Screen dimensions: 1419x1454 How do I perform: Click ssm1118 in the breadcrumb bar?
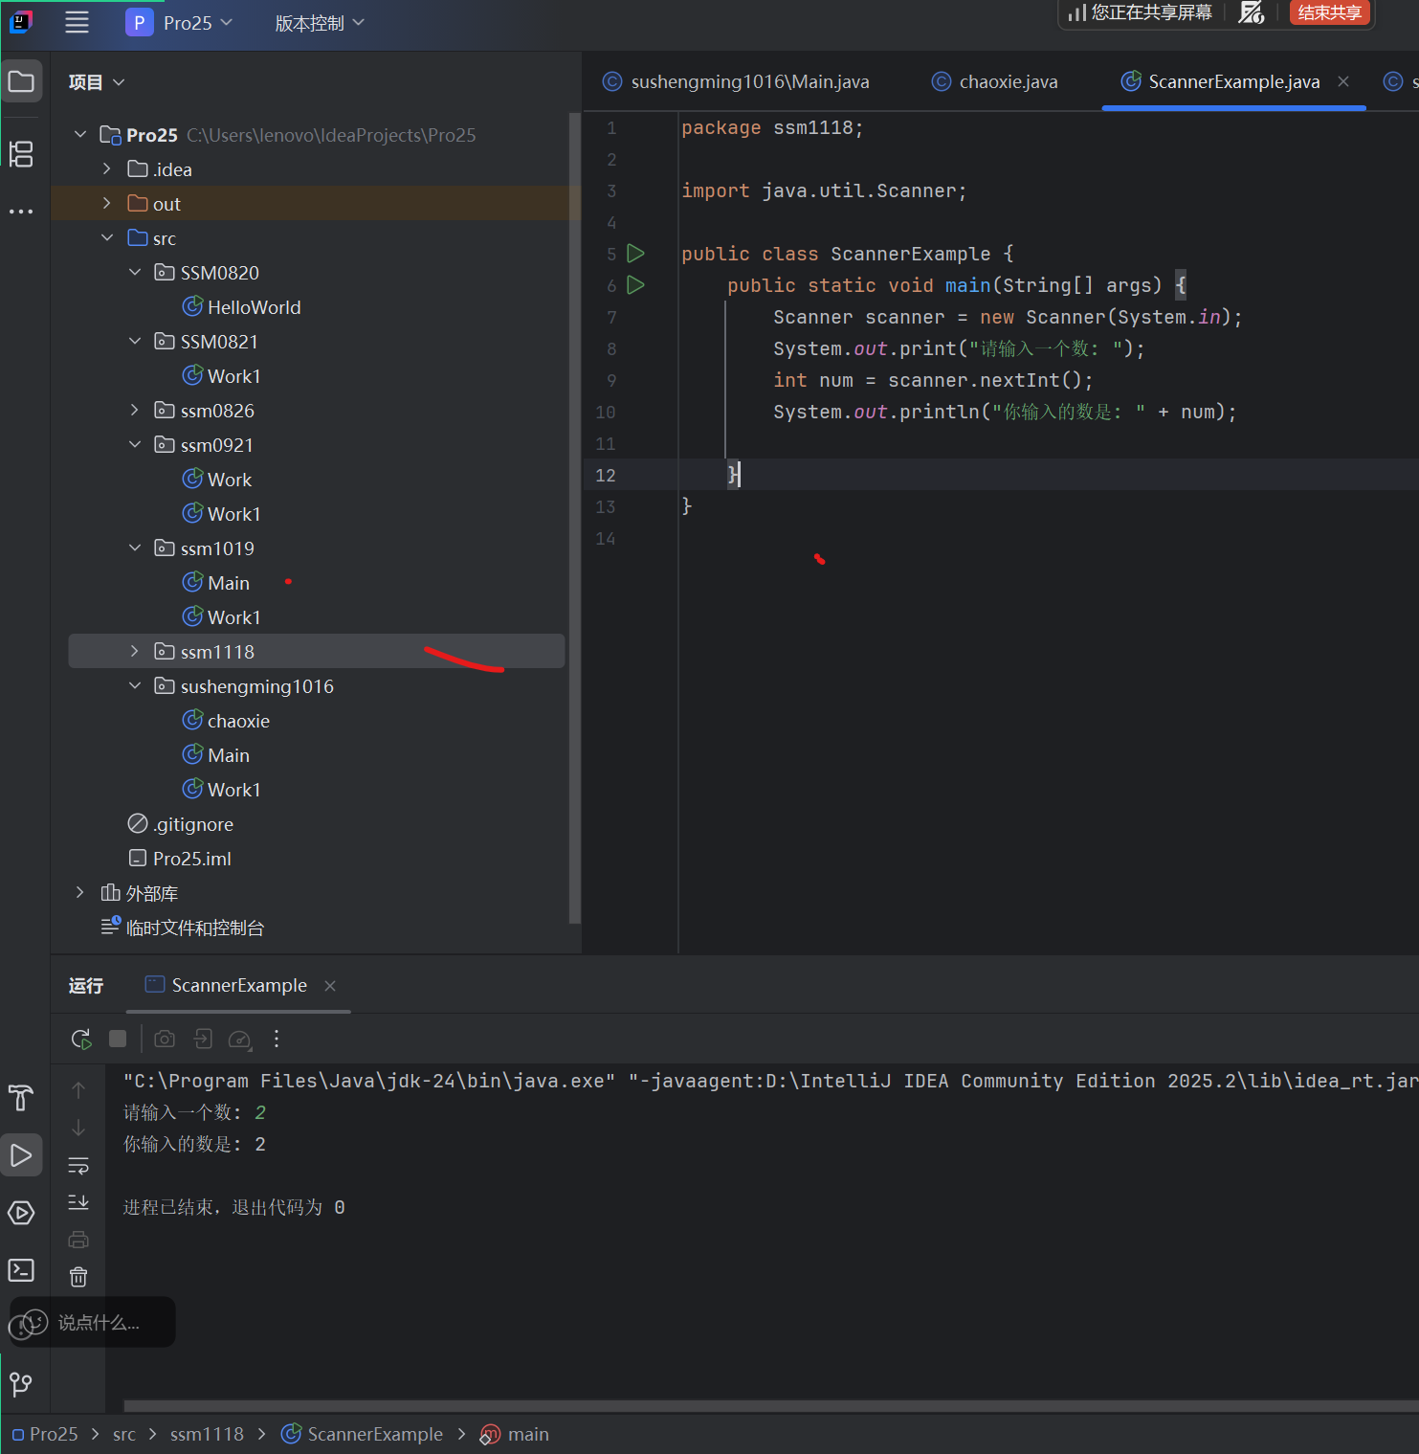coord(207,1434)
